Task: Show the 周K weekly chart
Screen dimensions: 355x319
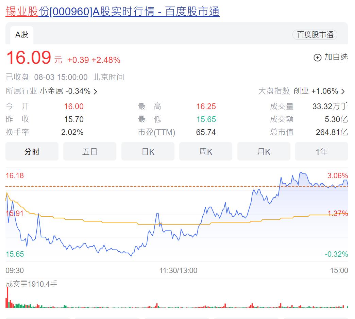Action: pyautogui.click(x=206, y=152)
